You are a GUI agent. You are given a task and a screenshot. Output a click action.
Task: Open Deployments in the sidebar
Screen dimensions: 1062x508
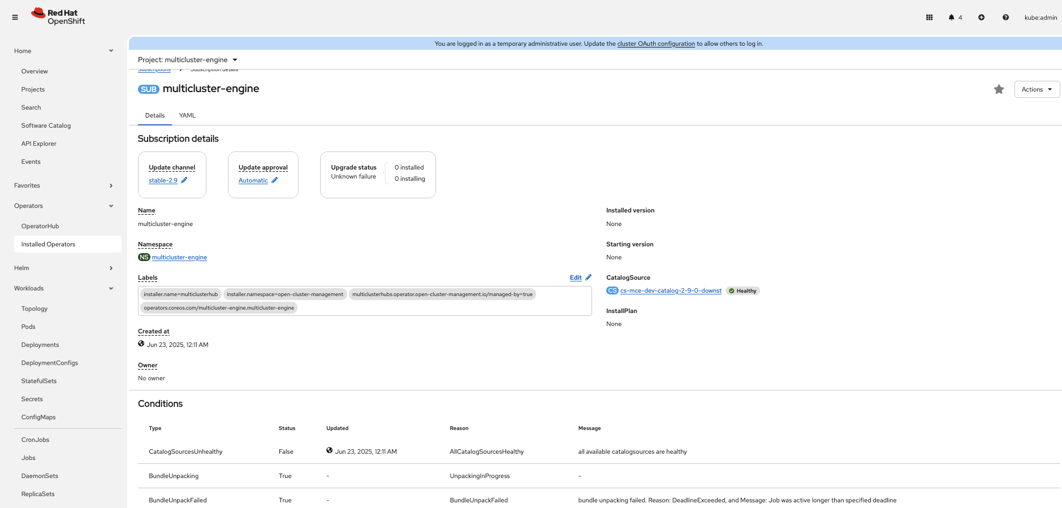point(40,345)
